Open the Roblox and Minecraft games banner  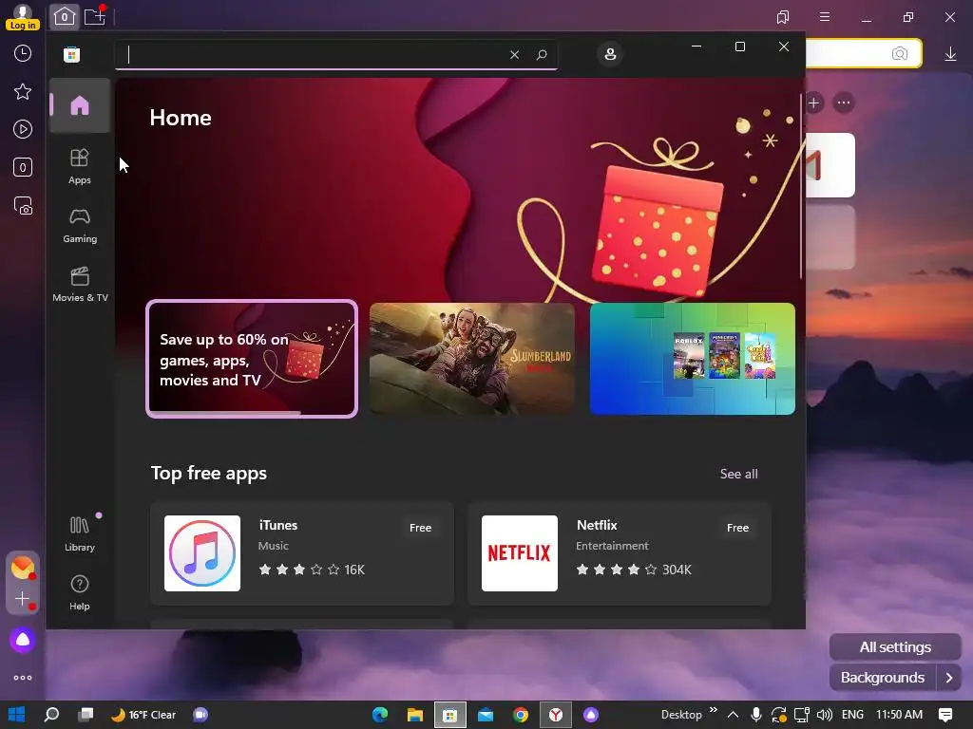click(x=693, y=359)
